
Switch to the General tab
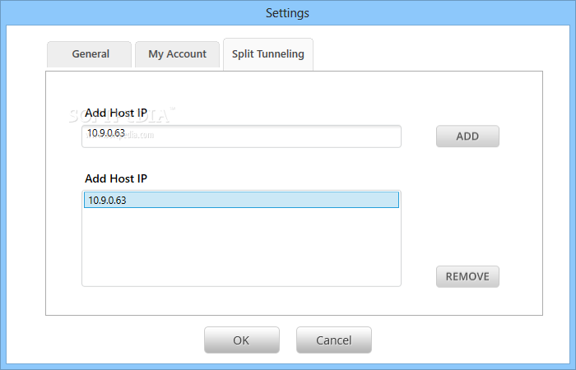89,54
